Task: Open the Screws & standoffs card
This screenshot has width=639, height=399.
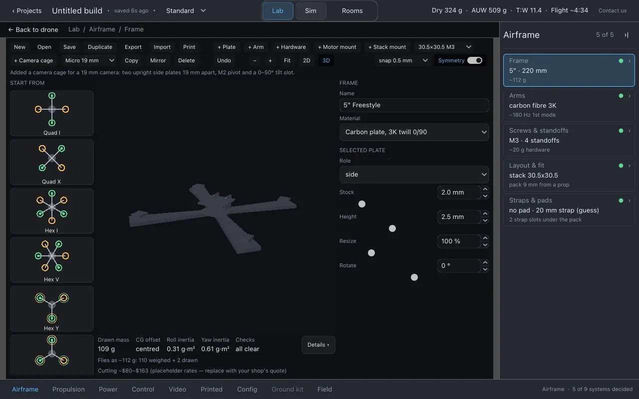Action: [569, 140]
